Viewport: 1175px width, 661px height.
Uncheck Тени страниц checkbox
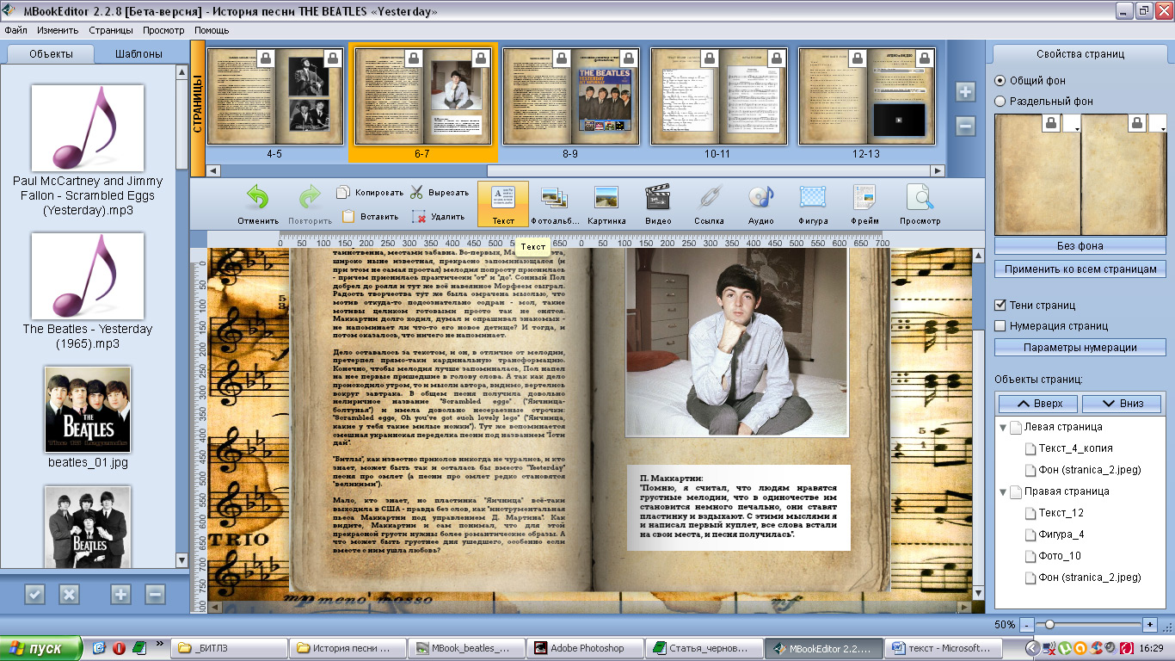point(1000,305)
